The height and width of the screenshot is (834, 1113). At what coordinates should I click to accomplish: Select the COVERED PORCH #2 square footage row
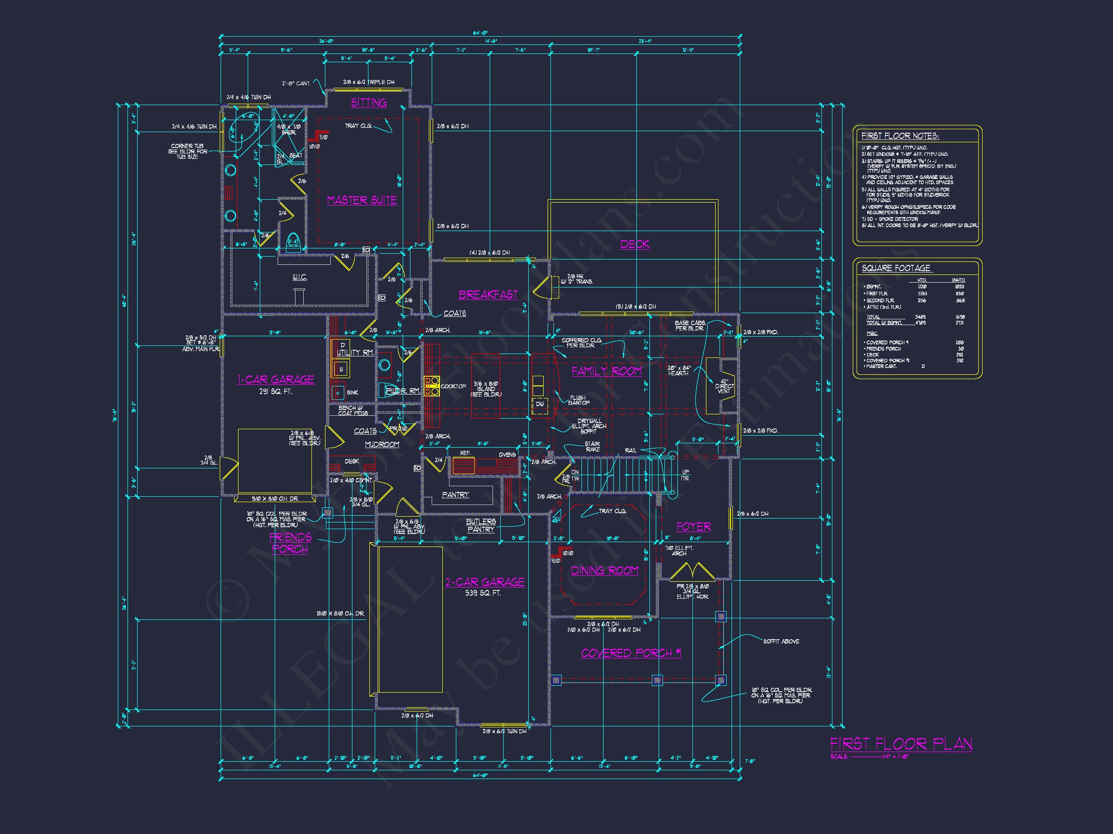(913, 360)
